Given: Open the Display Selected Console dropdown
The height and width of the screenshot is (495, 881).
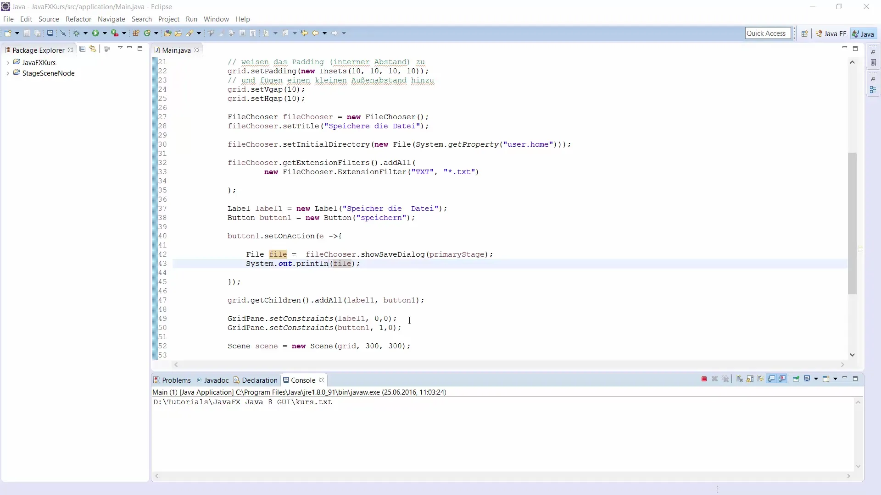Looking at the screenshot, I should click(816, 379).
